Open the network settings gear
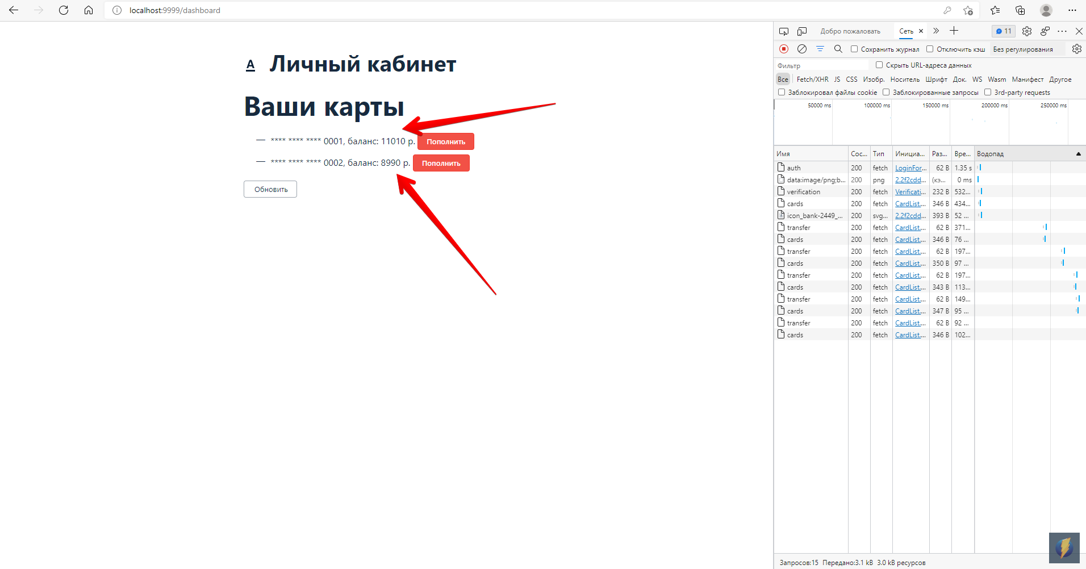Image resolution: width=1086 pixels, height=569 pixels. (1077, 49)
